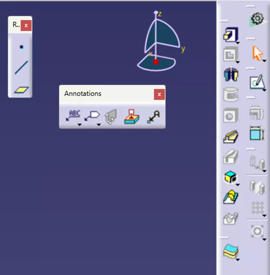This screenshot has height=275, width=270.
Task: Create a reference Line from R.. toolbar
Action: click(21, 67)
